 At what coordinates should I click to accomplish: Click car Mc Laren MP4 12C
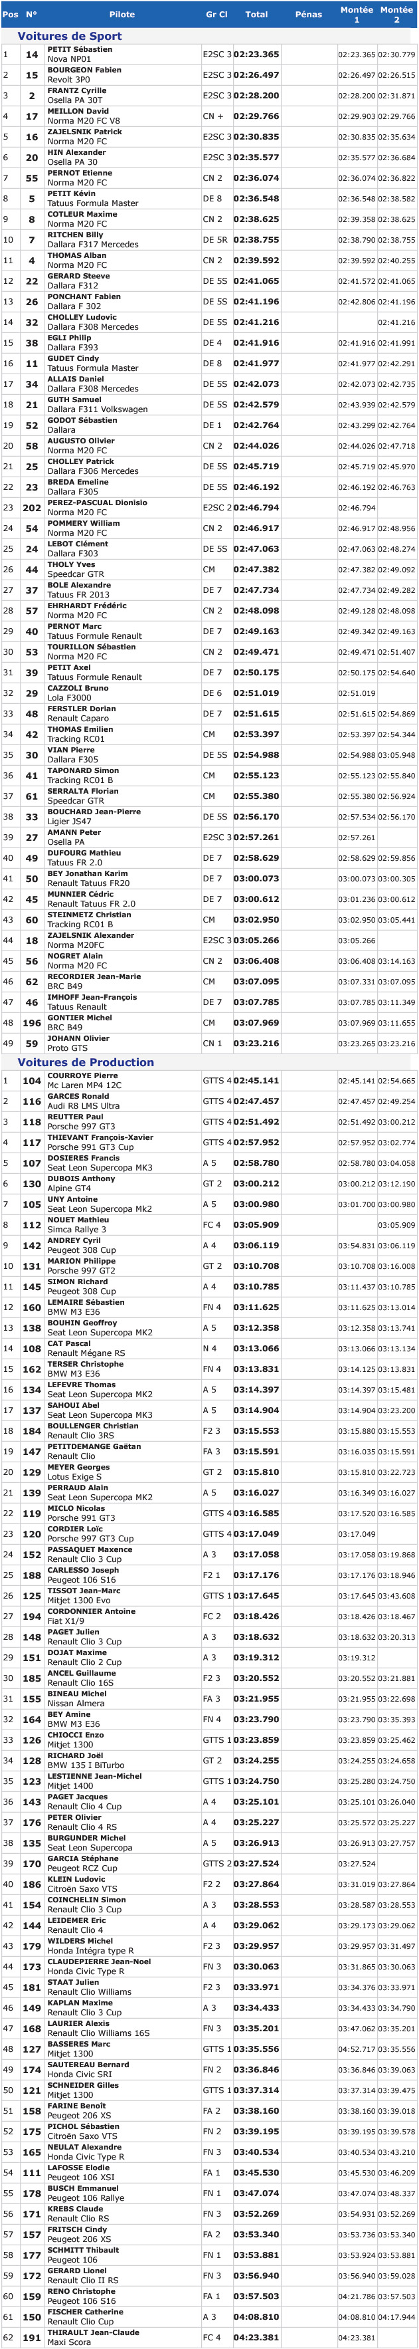(84, 1086)
